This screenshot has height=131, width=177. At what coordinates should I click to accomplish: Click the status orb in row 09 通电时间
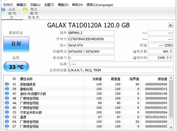point(7,89)
